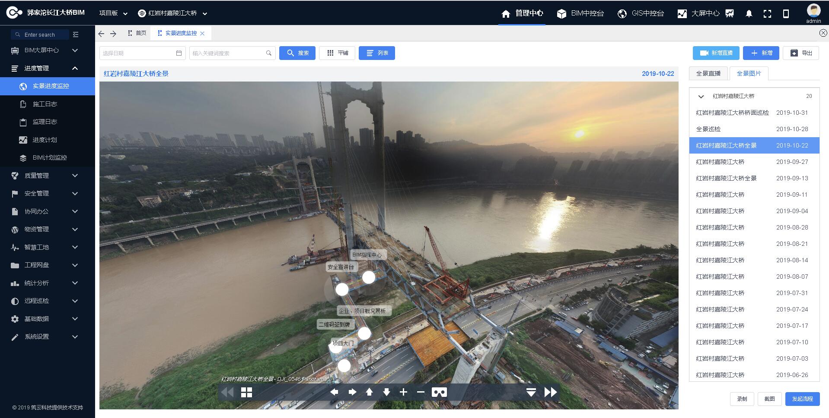The image size is (829, 418).
Task: Open mobile device icon in header
Action: 786,14
